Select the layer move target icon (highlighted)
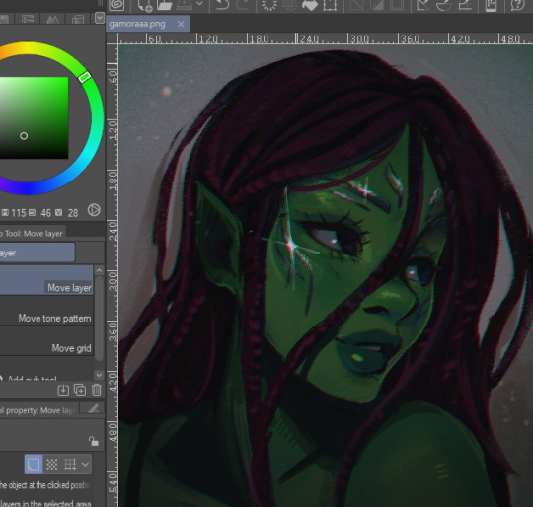 point(34,465)
